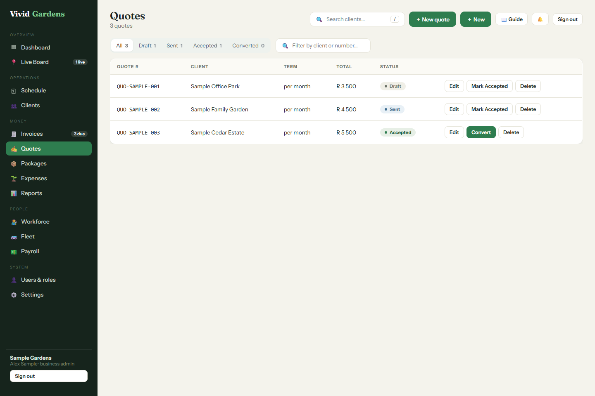Click the Vivid Gardens logo

[x=37, y=14]
